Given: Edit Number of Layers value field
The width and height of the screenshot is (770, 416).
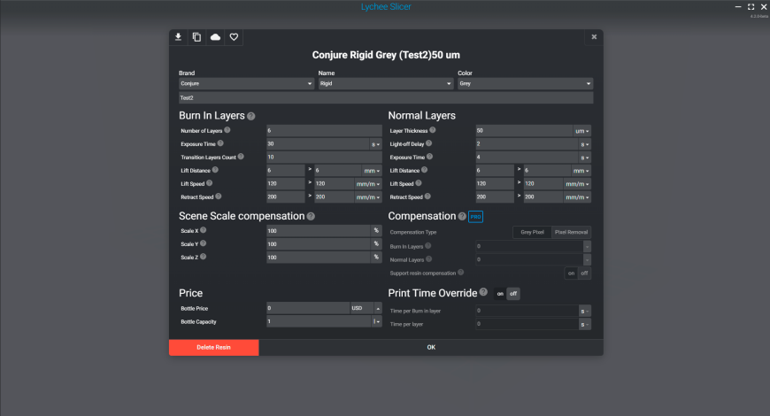Looking at the screenshot, I should click(x=324, y=131).
